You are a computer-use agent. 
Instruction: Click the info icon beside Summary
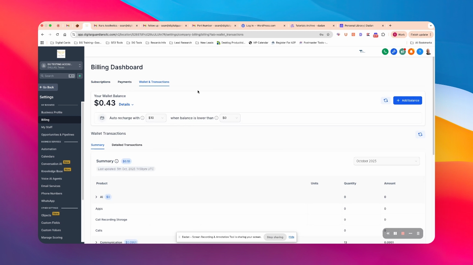[117, 161]
